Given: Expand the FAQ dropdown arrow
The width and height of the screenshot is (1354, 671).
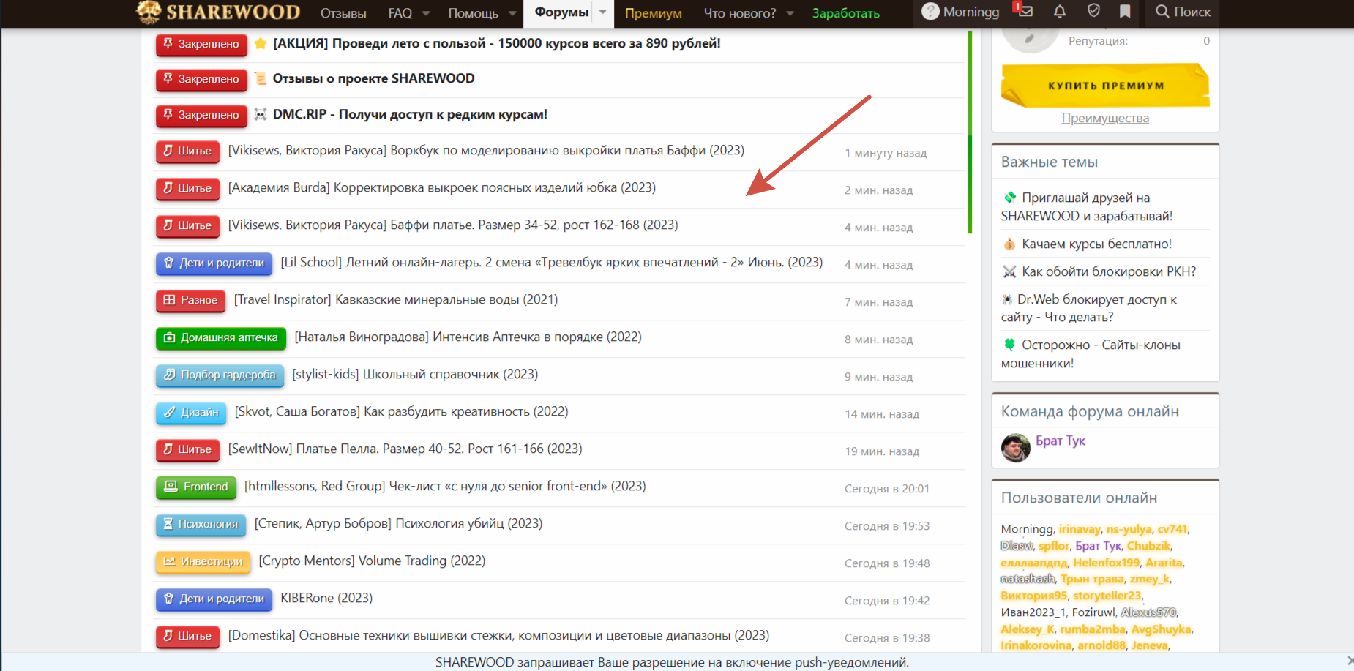Looking at the screenshot, I should coord(426,13).
